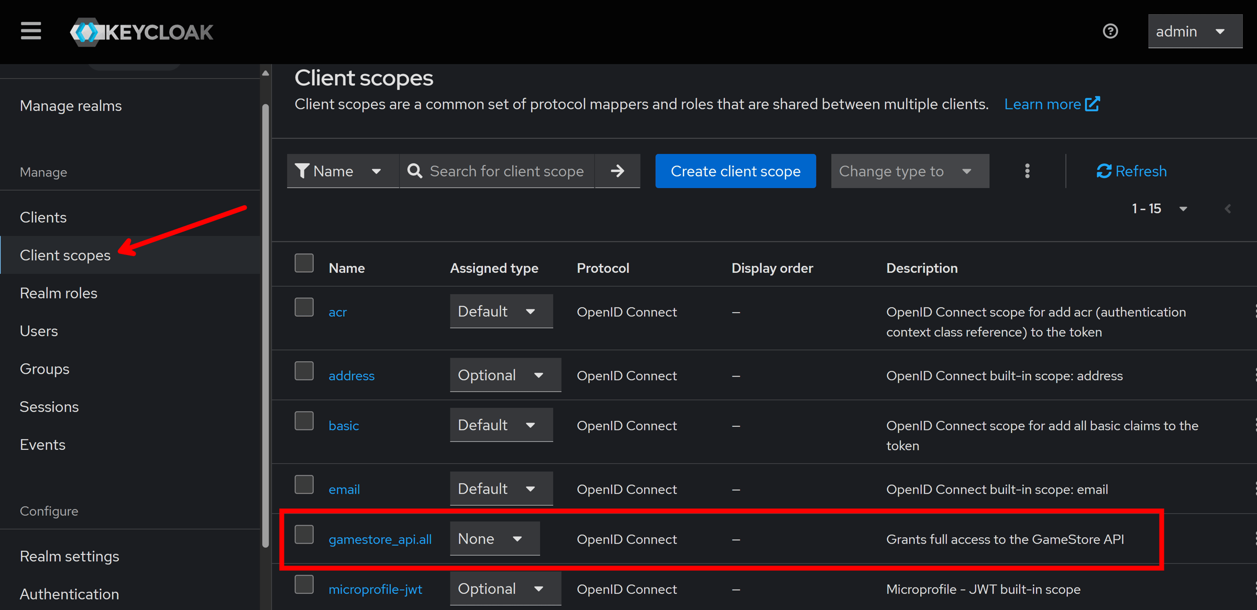Open the Name filter dropdown
Image resolution: width=1257 pixels, height=610 pixels.
[343, 171]
